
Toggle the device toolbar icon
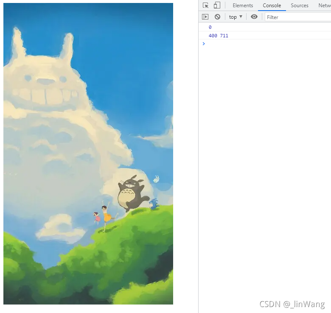pyautogui.click(x=217, y=5)
